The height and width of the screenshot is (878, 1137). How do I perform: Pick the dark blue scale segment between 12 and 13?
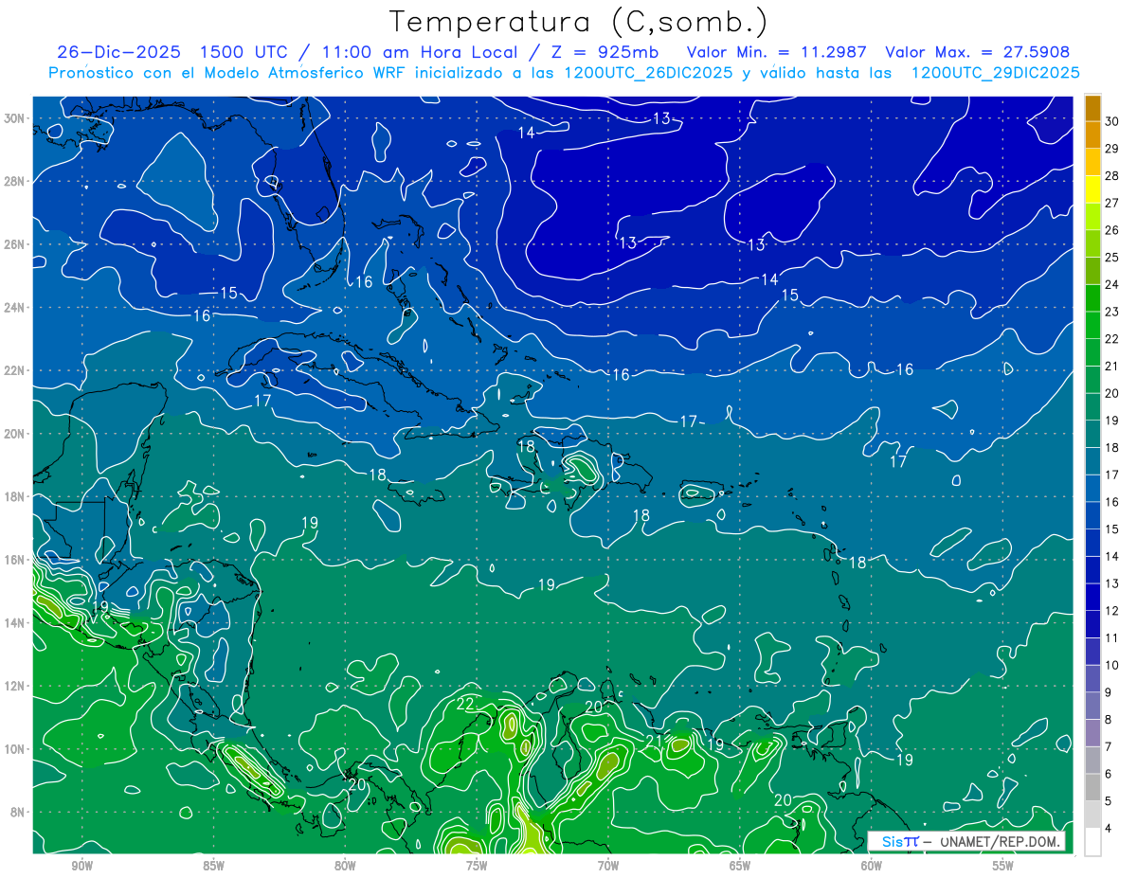pos(1093,597)
